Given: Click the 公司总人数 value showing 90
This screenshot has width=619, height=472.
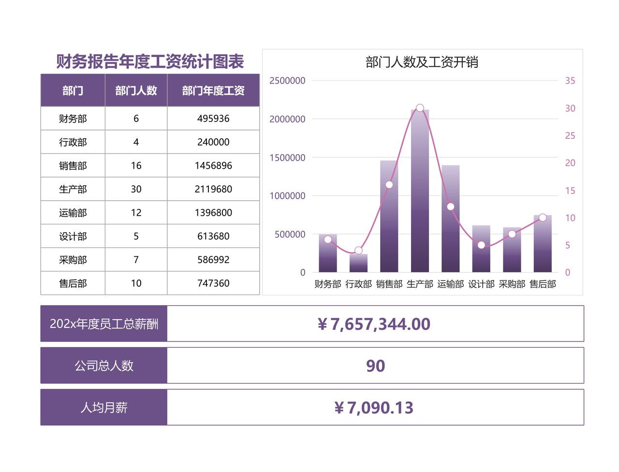Looking at the screenshot, I should tap(376, 366).
